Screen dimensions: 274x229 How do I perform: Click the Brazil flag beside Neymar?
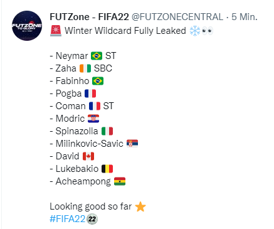click(x=97, y=56)
